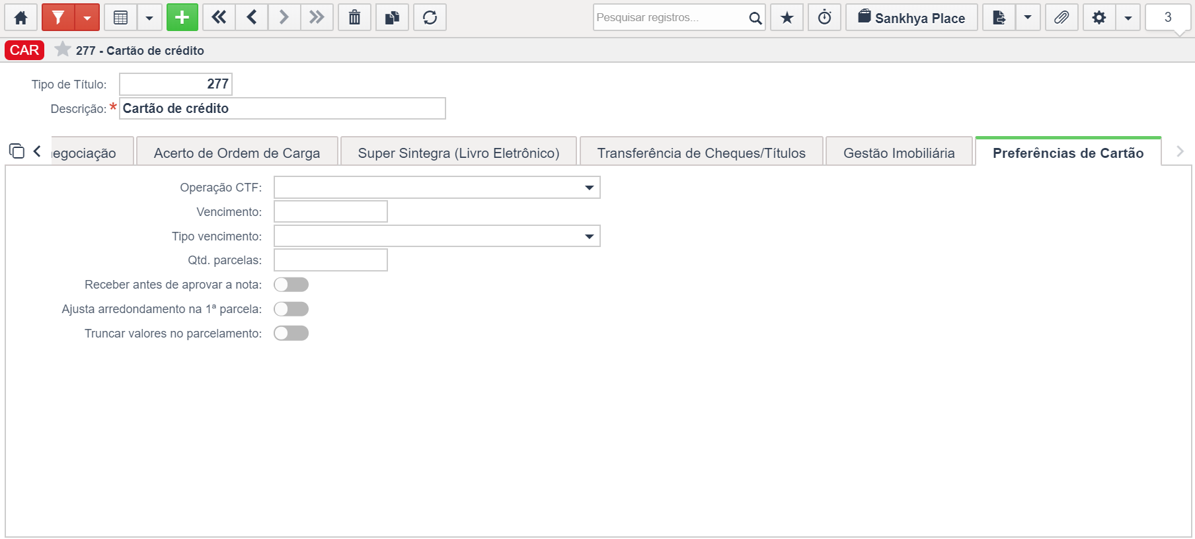This screenshot has height=539, width=1195.
Task: Toggle Ajusta arredondamento na 1ª parcela
Action: pyautogui.click(x=291, y=309)
